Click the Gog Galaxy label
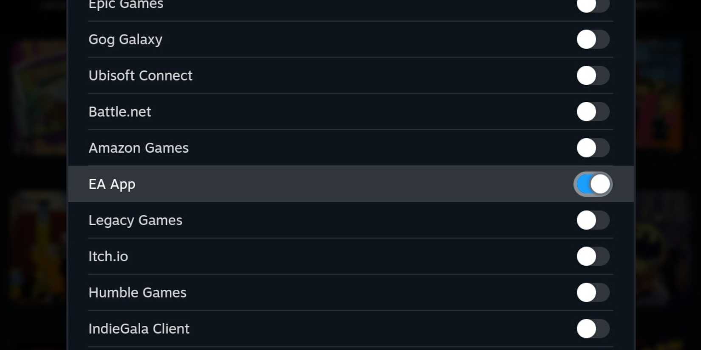This screenshot has width=701, height=350. coord(125,39)
